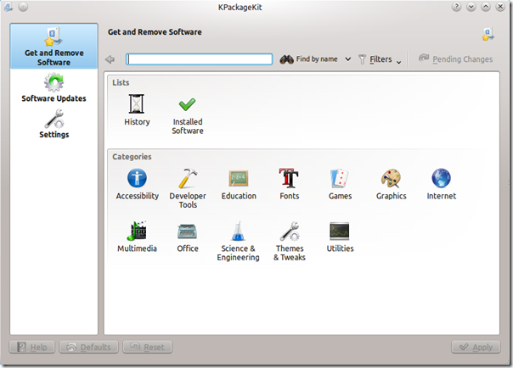The width and height of the screenshot is (513, 368).
Task: Open the Games category
Action: click(340, 181)
